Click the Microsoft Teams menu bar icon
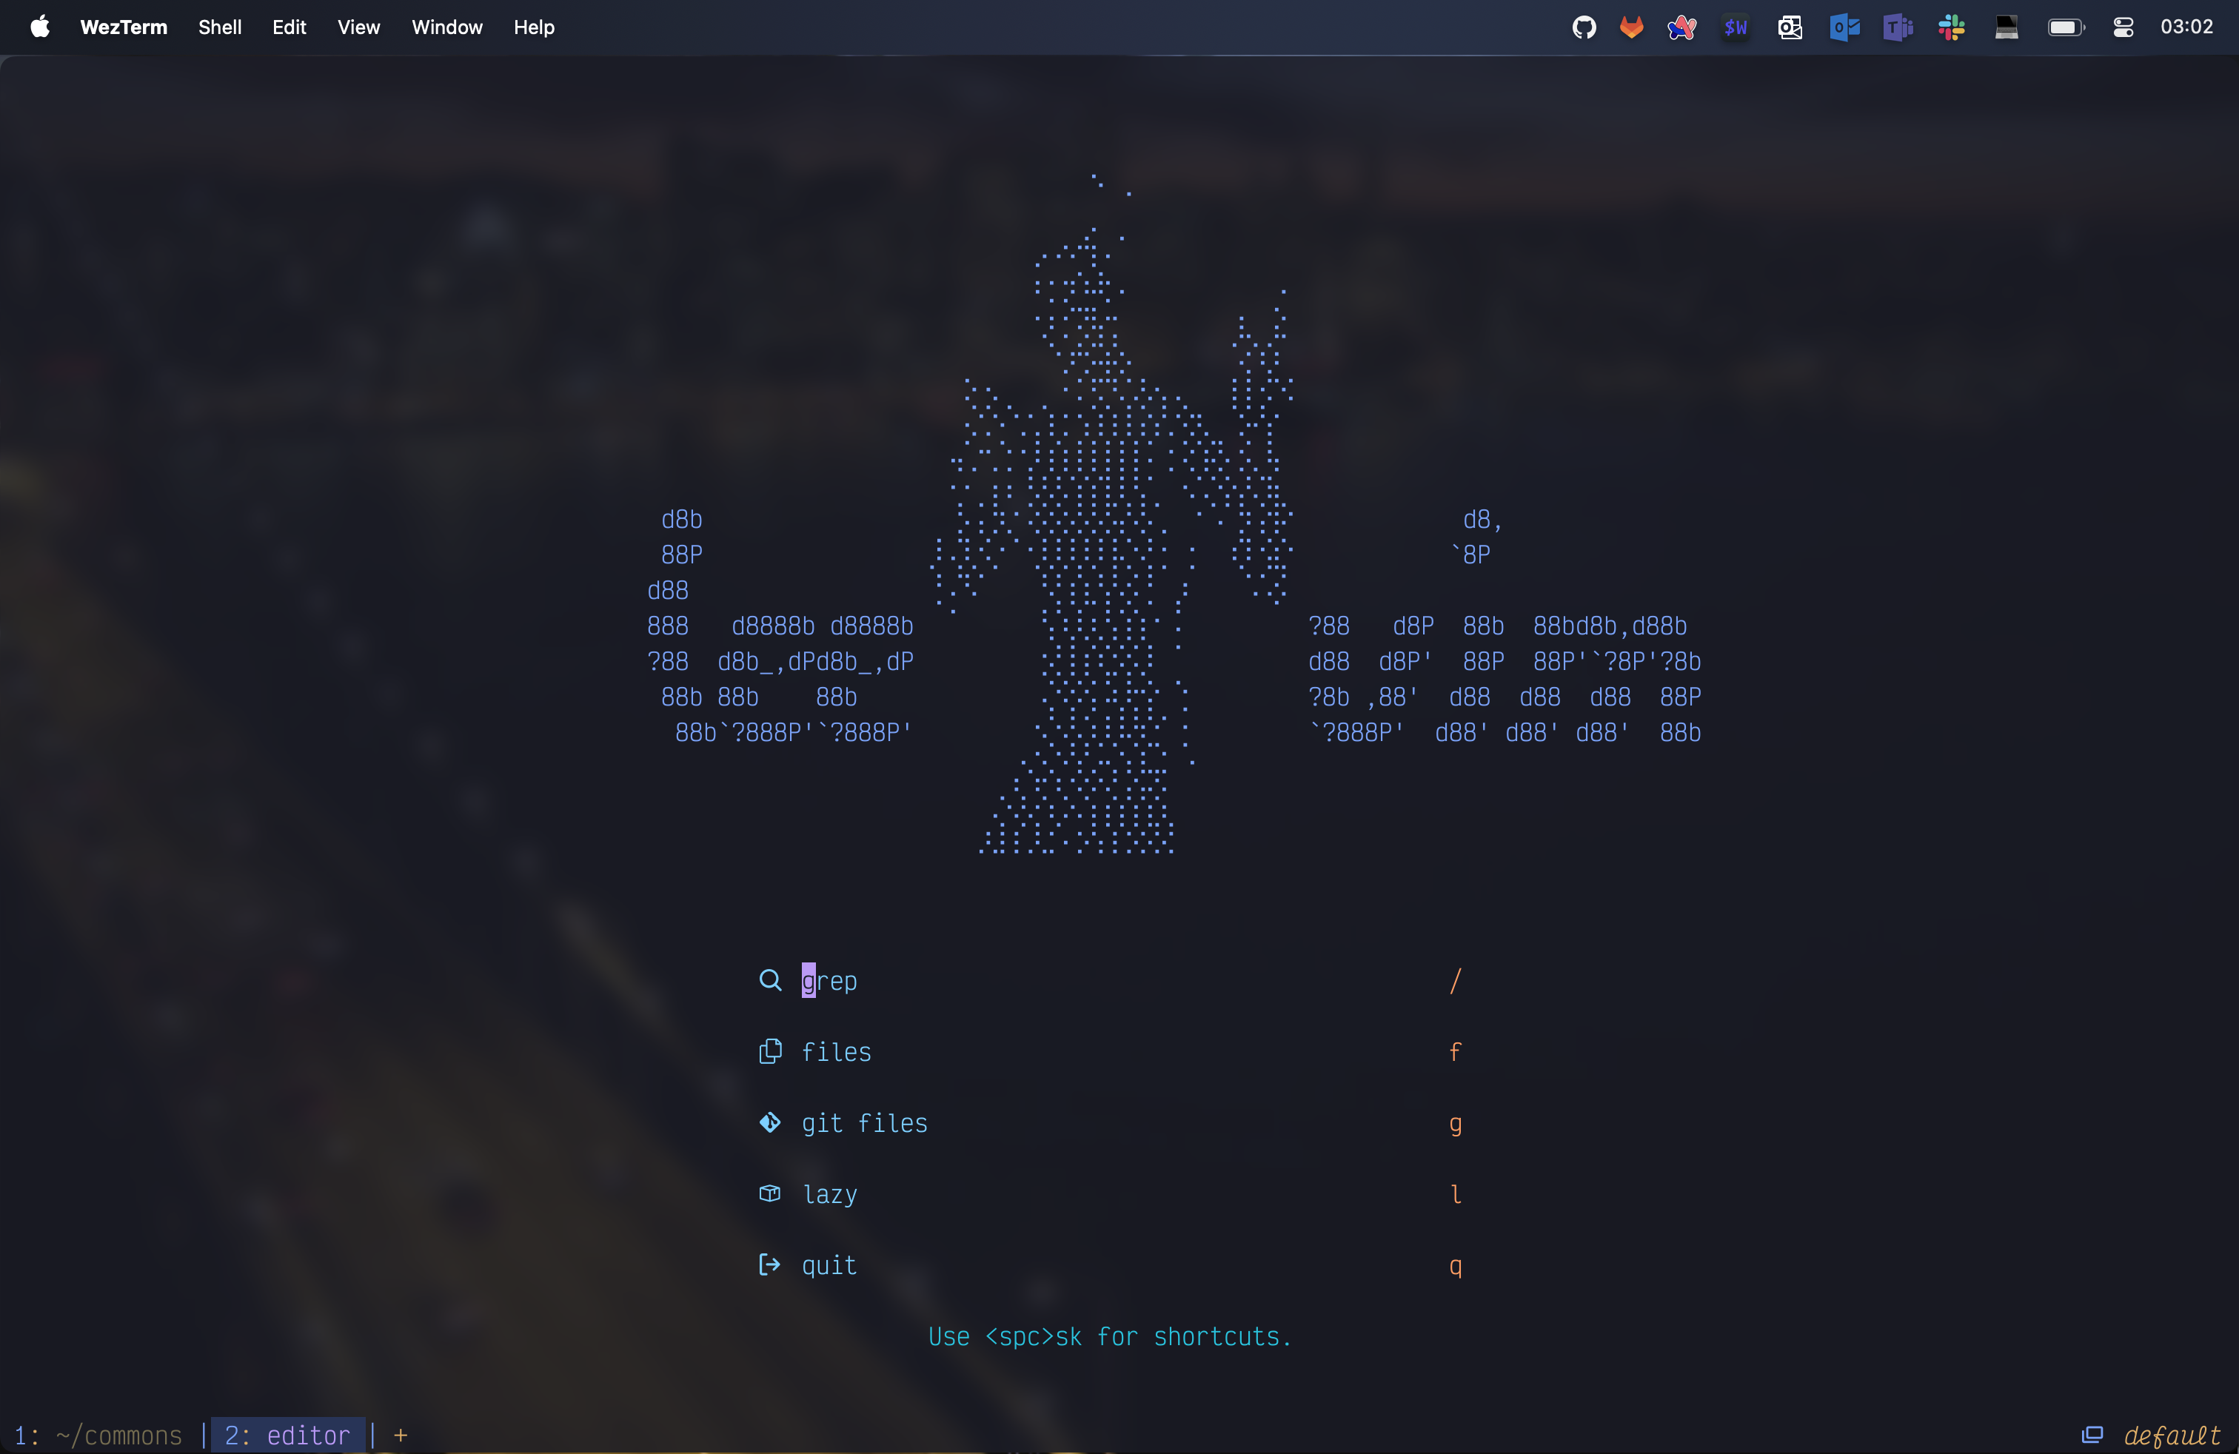Image resolution: width=2239 pixels, height=1454 pixels. [1898, 27]
